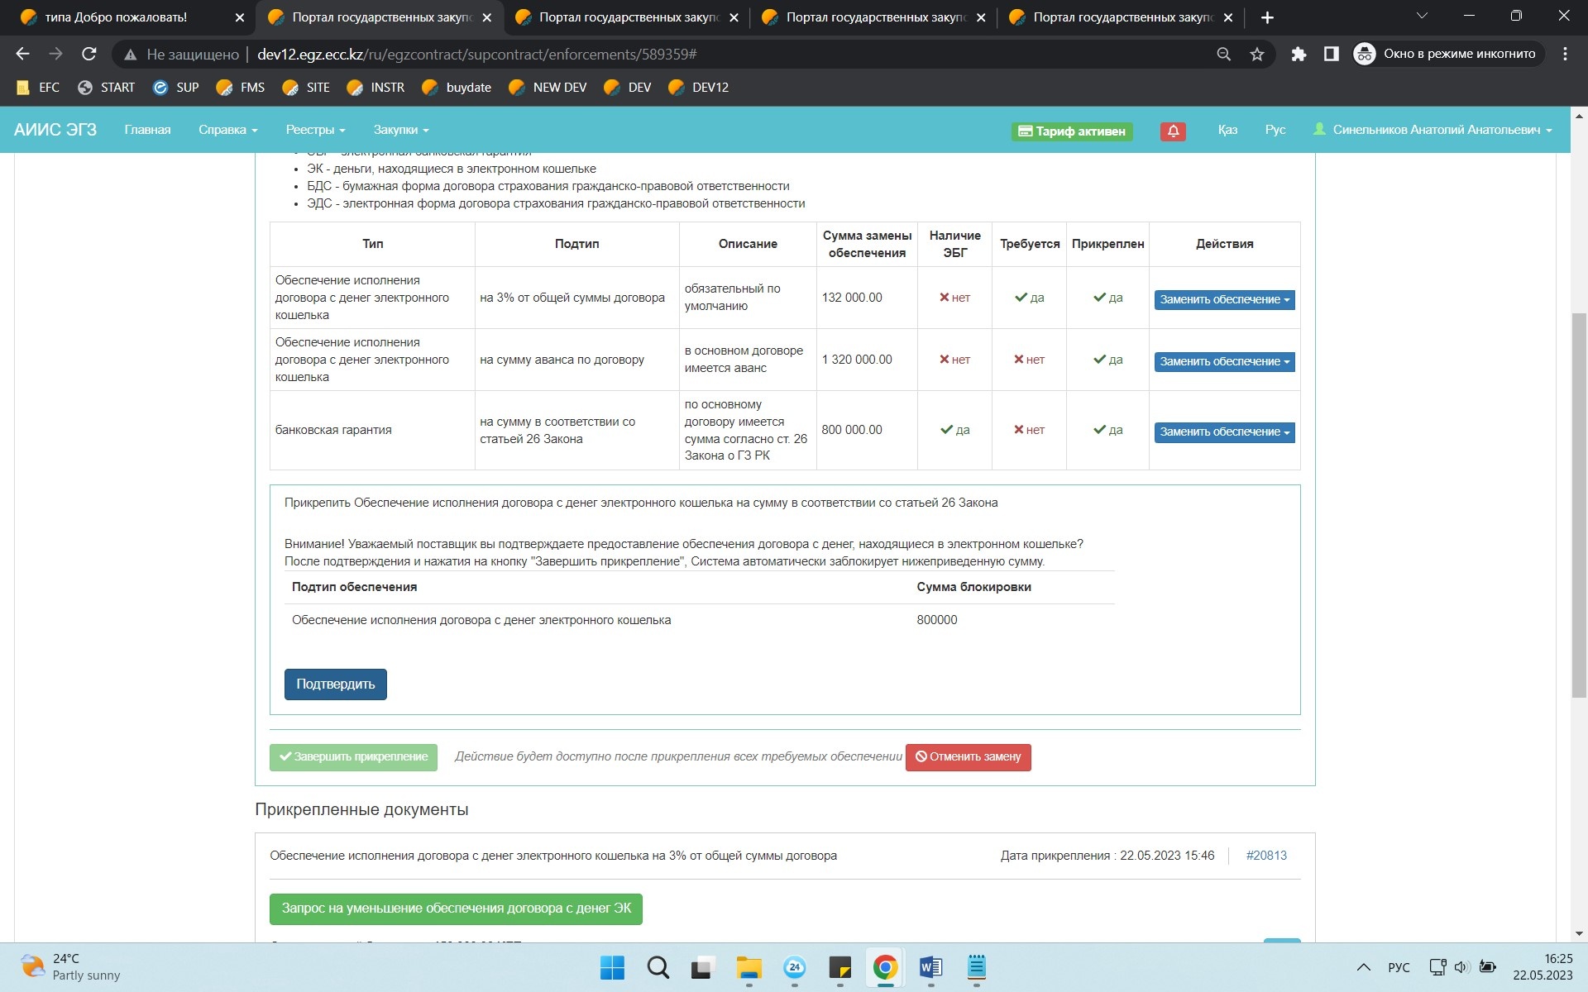Open the browser extensions puzzle icon
Viewport: 1588px width, 992px height.
click(1299, 54)
